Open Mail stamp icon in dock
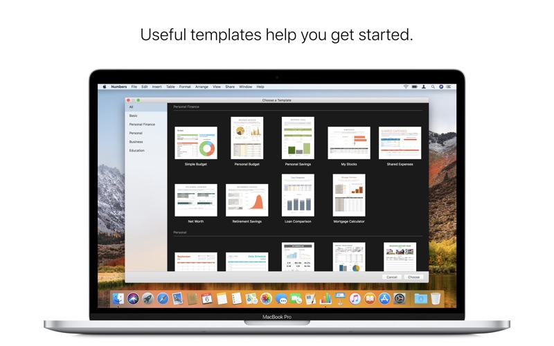The height and width of the screenshot is (346, 554). [x=177, y=299]
